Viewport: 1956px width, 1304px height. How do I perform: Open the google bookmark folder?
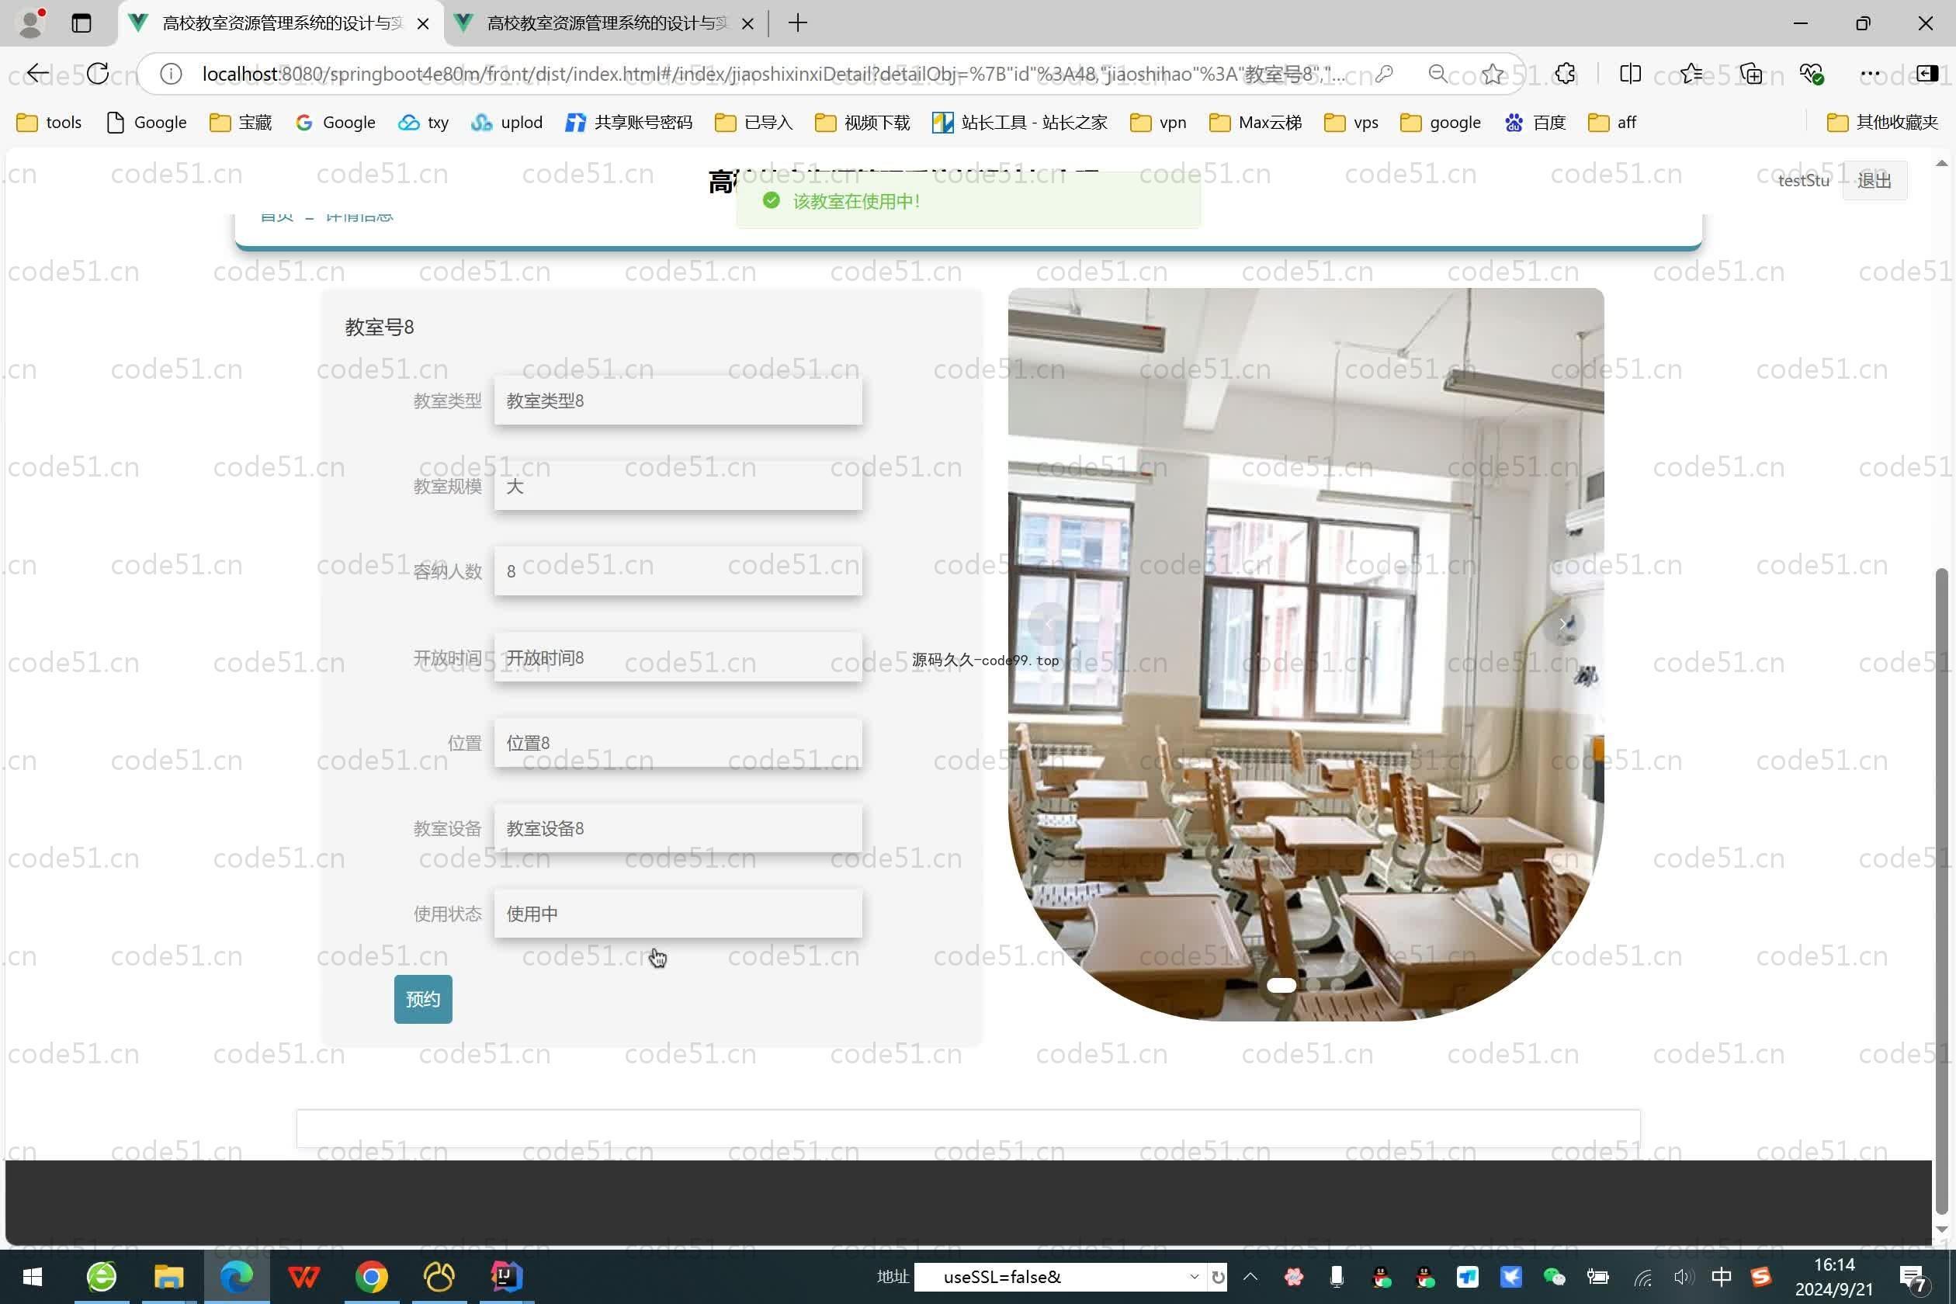point(1441,123)
